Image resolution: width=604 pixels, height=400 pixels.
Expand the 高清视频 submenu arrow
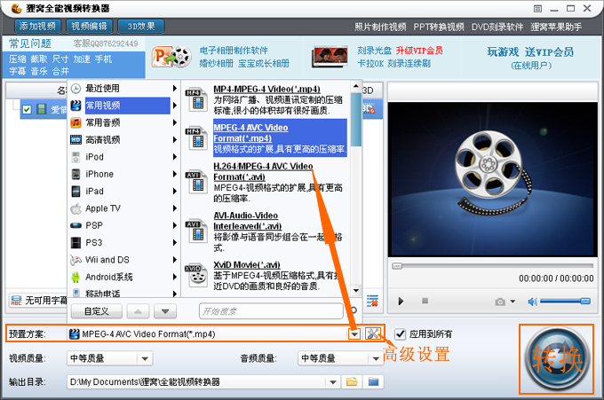[174, 139]
